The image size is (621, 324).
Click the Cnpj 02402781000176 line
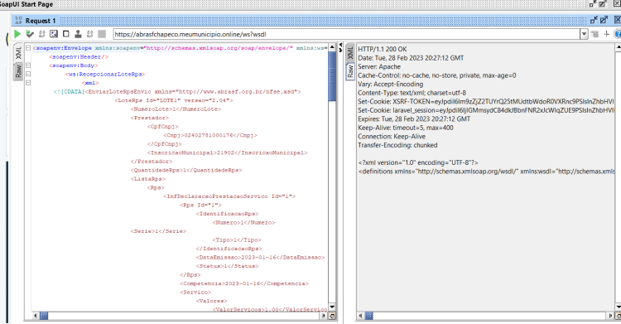[210, 135]
